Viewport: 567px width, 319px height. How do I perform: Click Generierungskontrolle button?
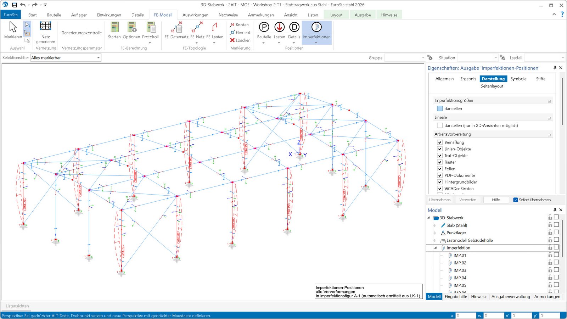pos(82,33)
